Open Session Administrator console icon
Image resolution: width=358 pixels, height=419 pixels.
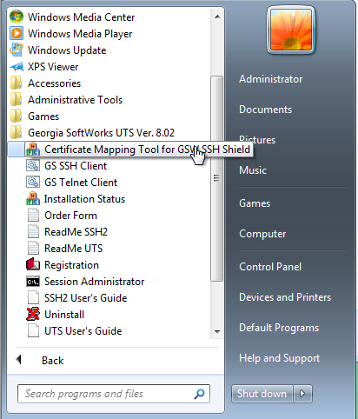[x=33, y=282]
